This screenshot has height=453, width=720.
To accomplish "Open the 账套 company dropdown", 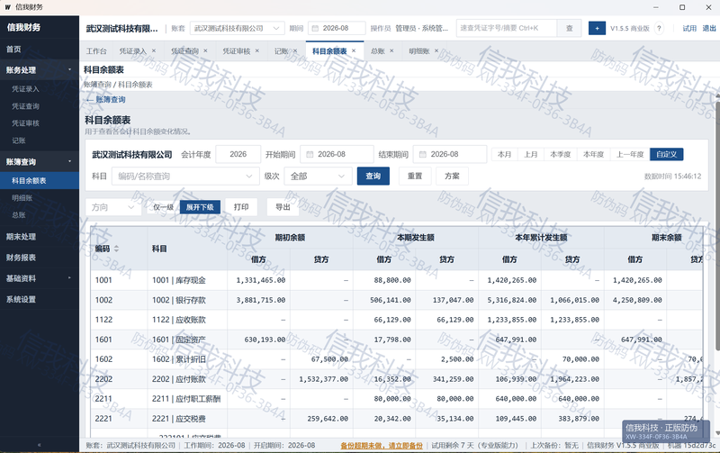I will click(x=237, y=29).
